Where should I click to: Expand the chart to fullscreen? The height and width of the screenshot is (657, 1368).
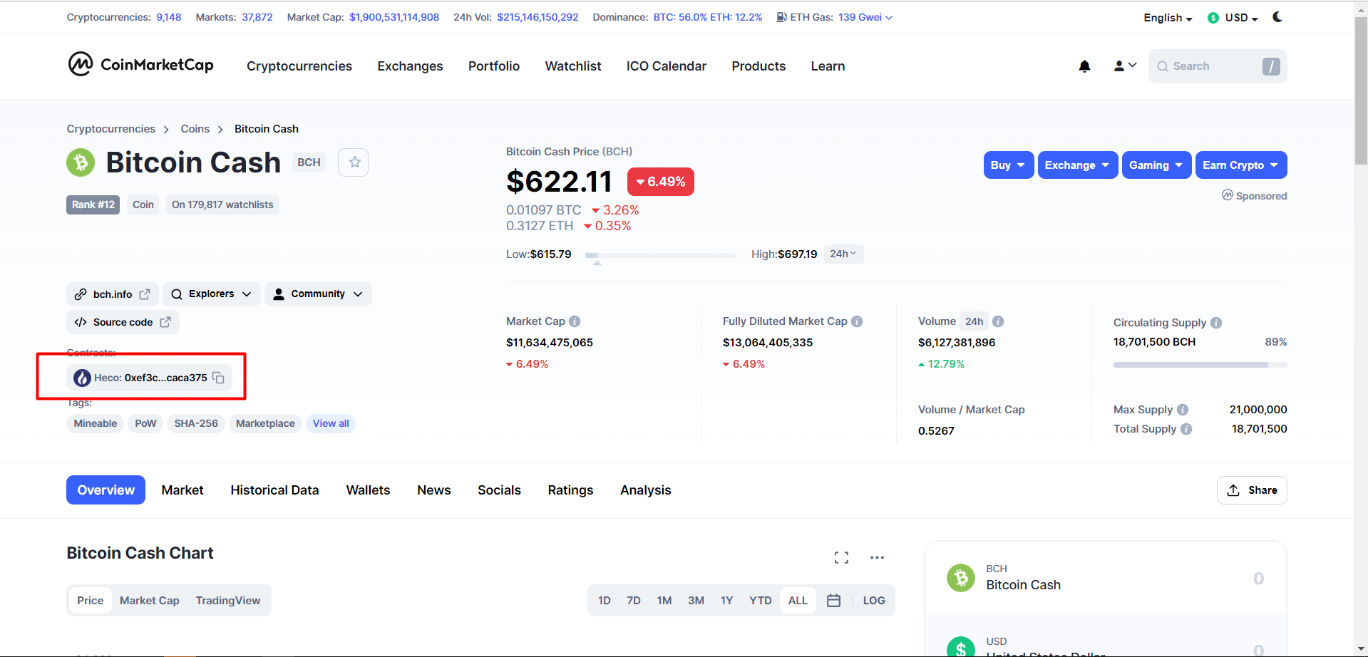[841, 558]
